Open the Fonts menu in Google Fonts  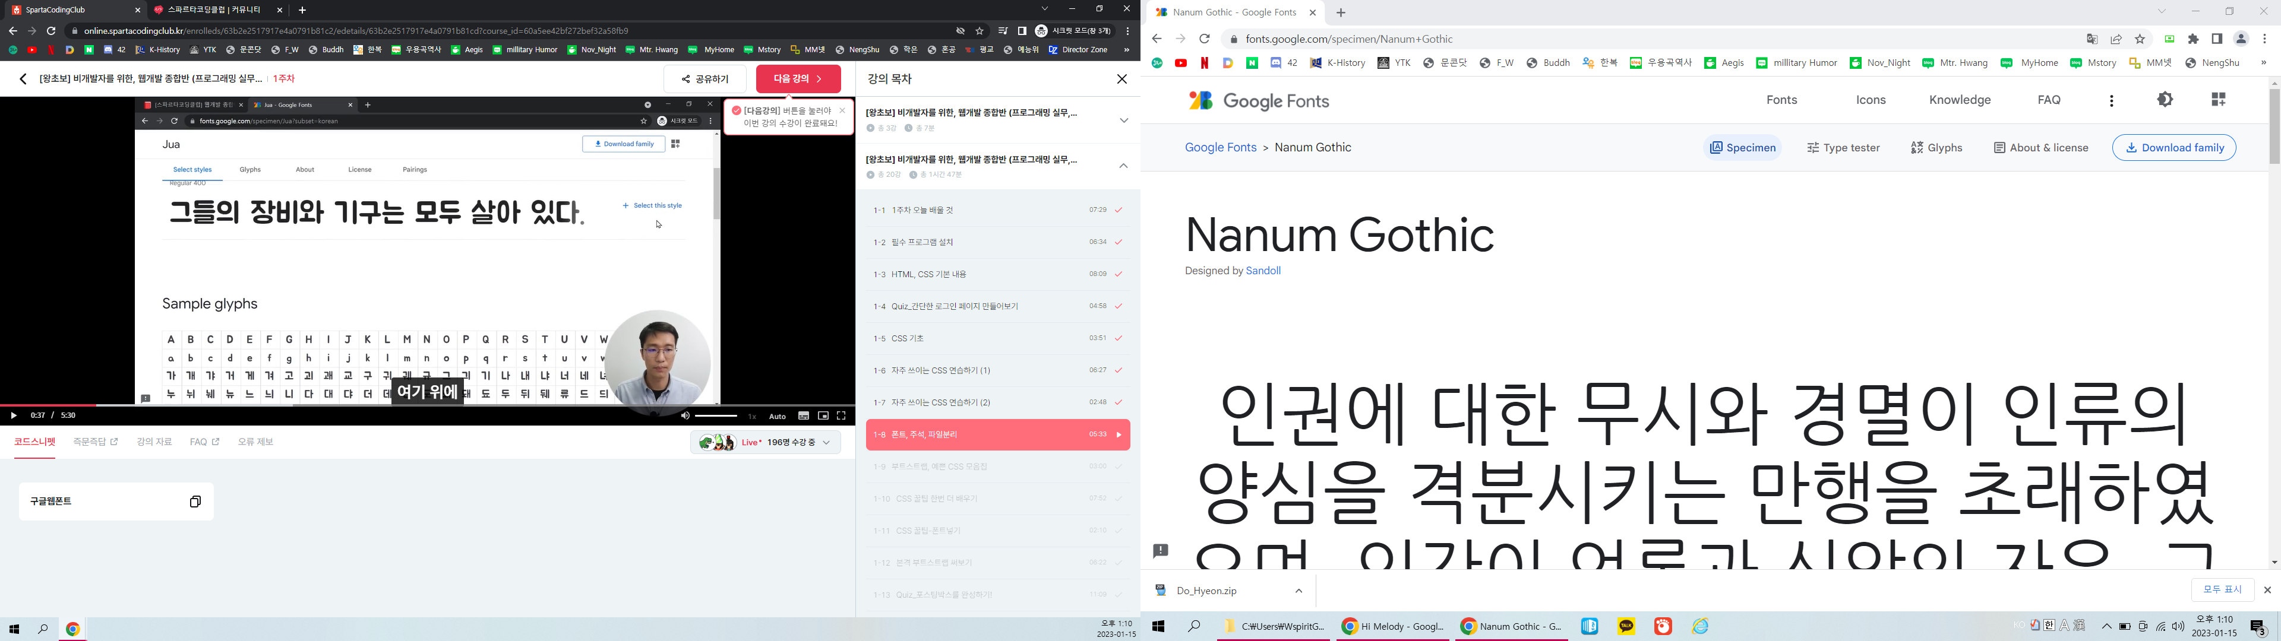[1781, 100]
